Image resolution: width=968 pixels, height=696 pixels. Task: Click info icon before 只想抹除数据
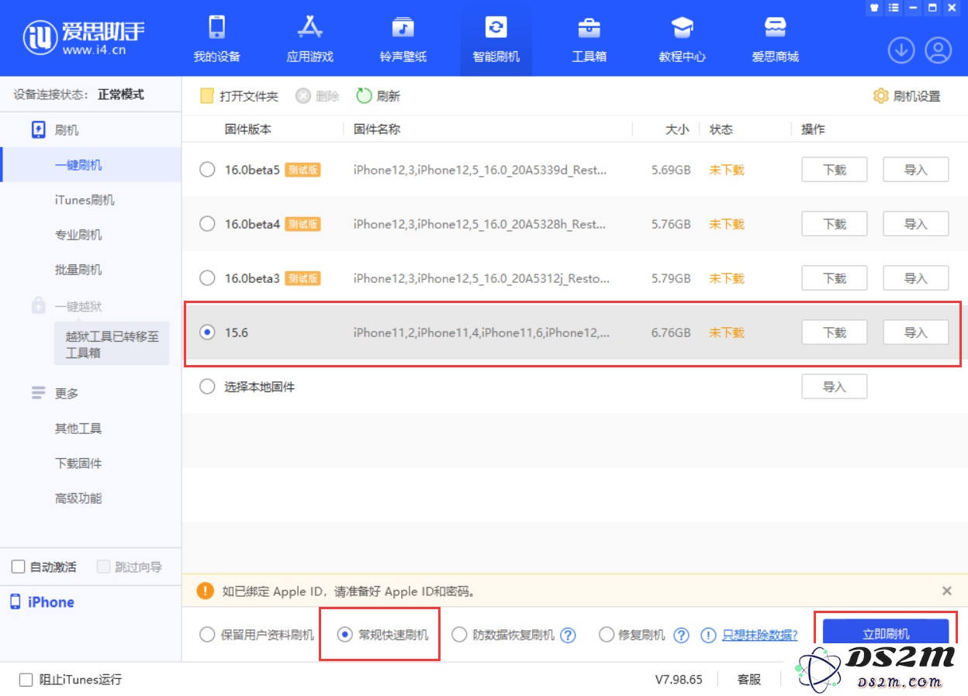pos(708,636)
